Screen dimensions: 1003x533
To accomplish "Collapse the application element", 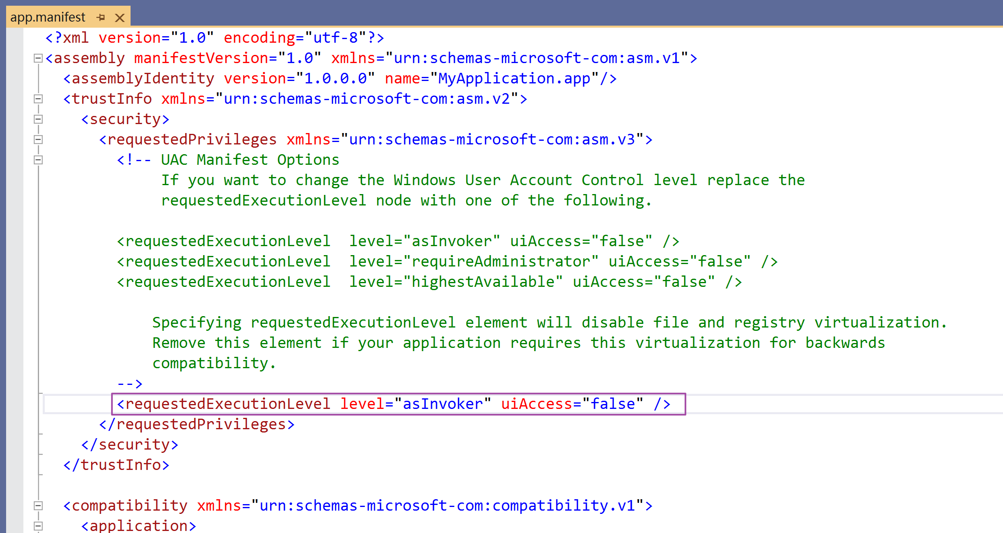I will pos(38,525).
